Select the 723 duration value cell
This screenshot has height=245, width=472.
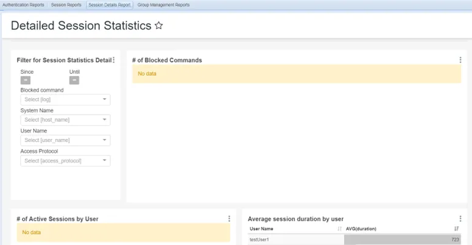(403, 240)
